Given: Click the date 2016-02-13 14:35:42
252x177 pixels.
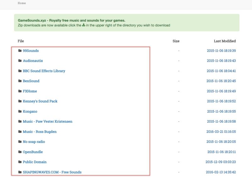Looking at the screenshot, I should pos(221,172).
